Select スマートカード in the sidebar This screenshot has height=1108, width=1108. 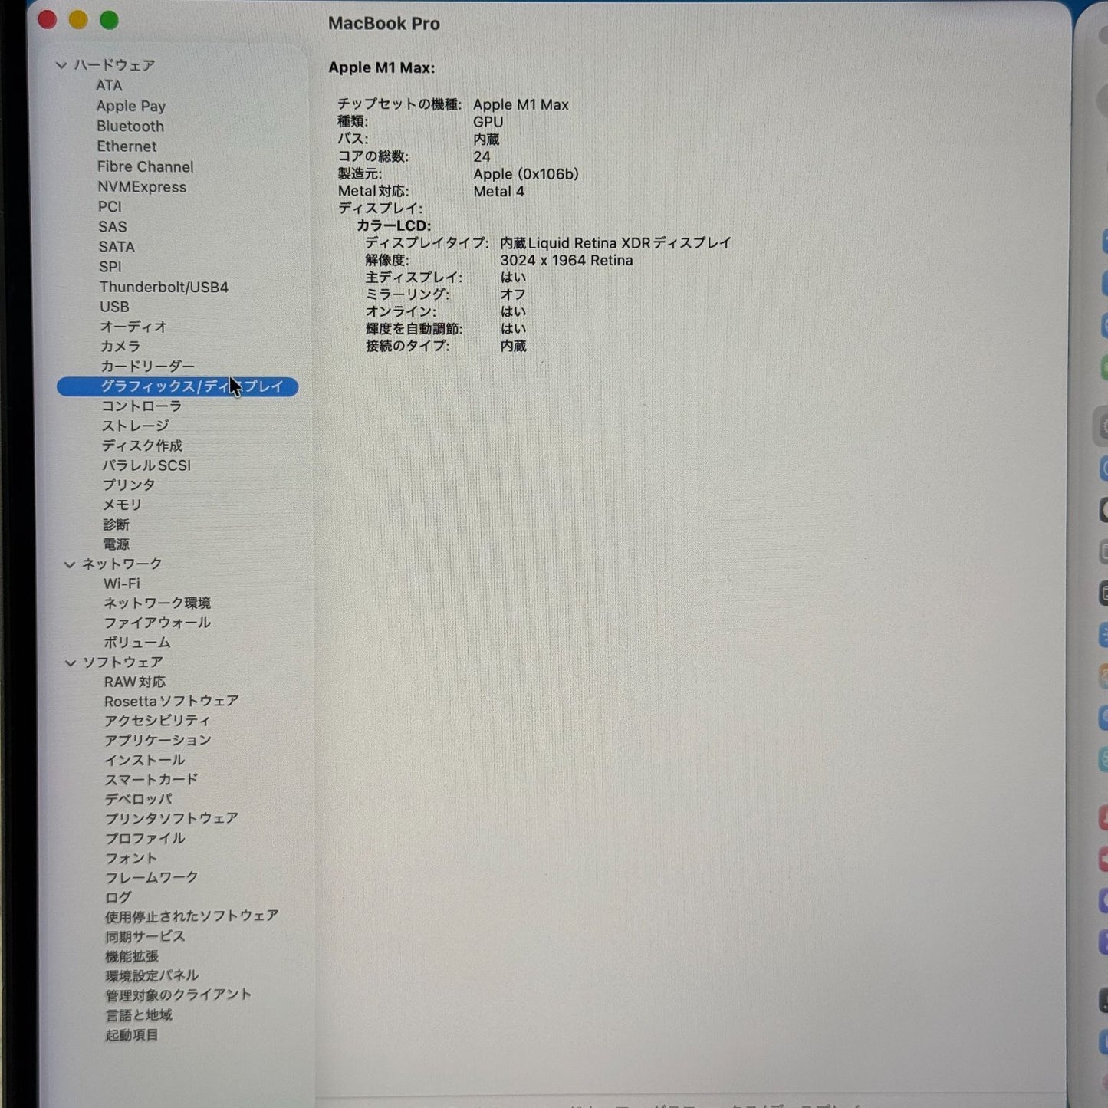pos(151,780)
